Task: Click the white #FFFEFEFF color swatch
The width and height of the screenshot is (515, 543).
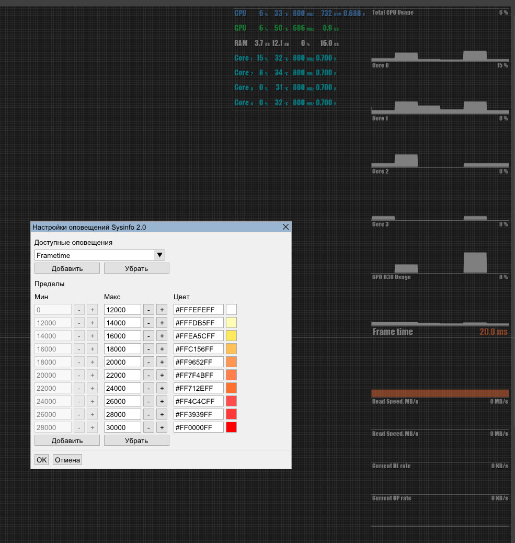Action: [x=231, y=310]
